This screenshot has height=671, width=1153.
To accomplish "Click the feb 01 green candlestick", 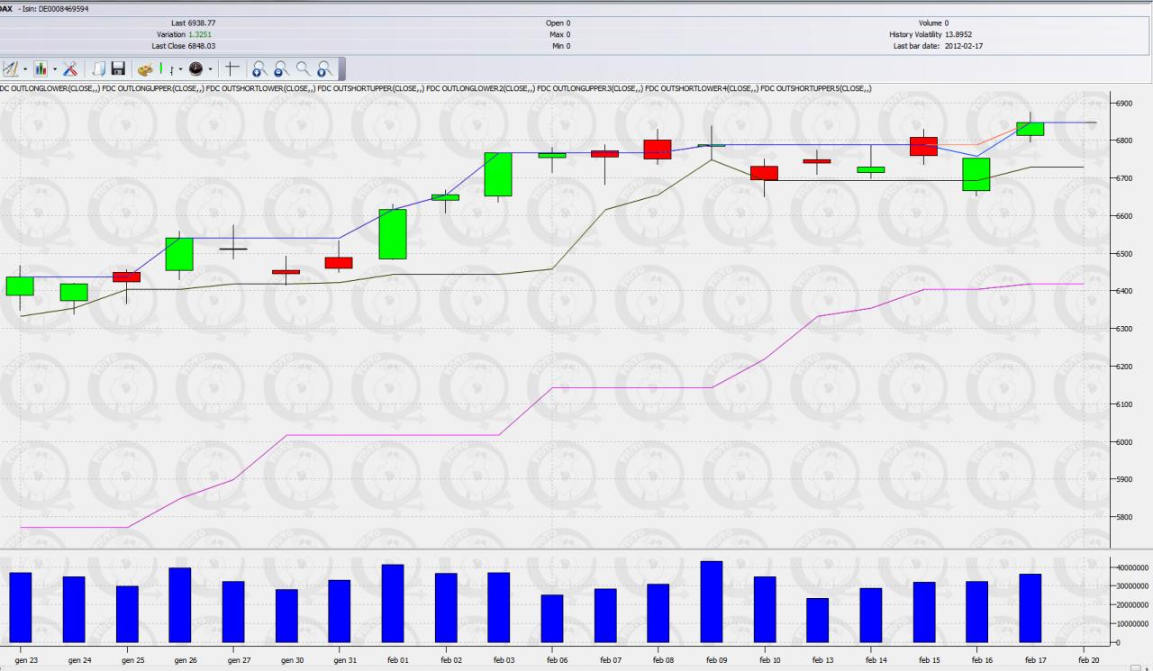I will (x=393, y=233).
